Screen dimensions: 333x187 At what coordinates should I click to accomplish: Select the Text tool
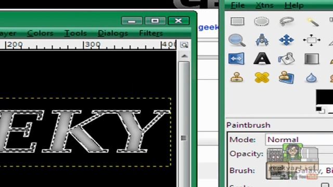click(262, 59)
